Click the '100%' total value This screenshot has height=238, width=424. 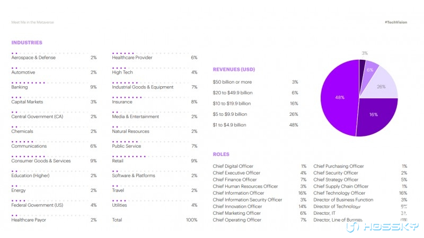pos(191,220)
